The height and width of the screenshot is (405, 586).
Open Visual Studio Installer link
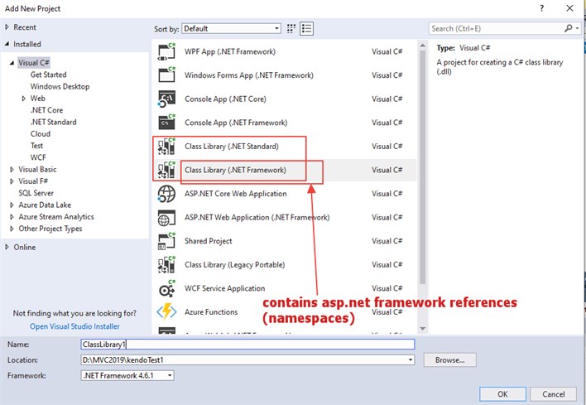(x=74, y=326)
